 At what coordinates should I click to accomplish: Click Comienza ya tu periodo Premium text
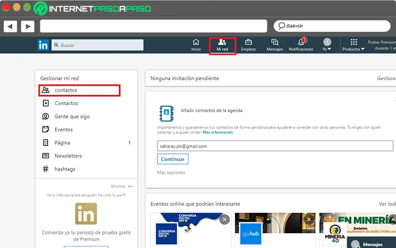click(86, 236)
